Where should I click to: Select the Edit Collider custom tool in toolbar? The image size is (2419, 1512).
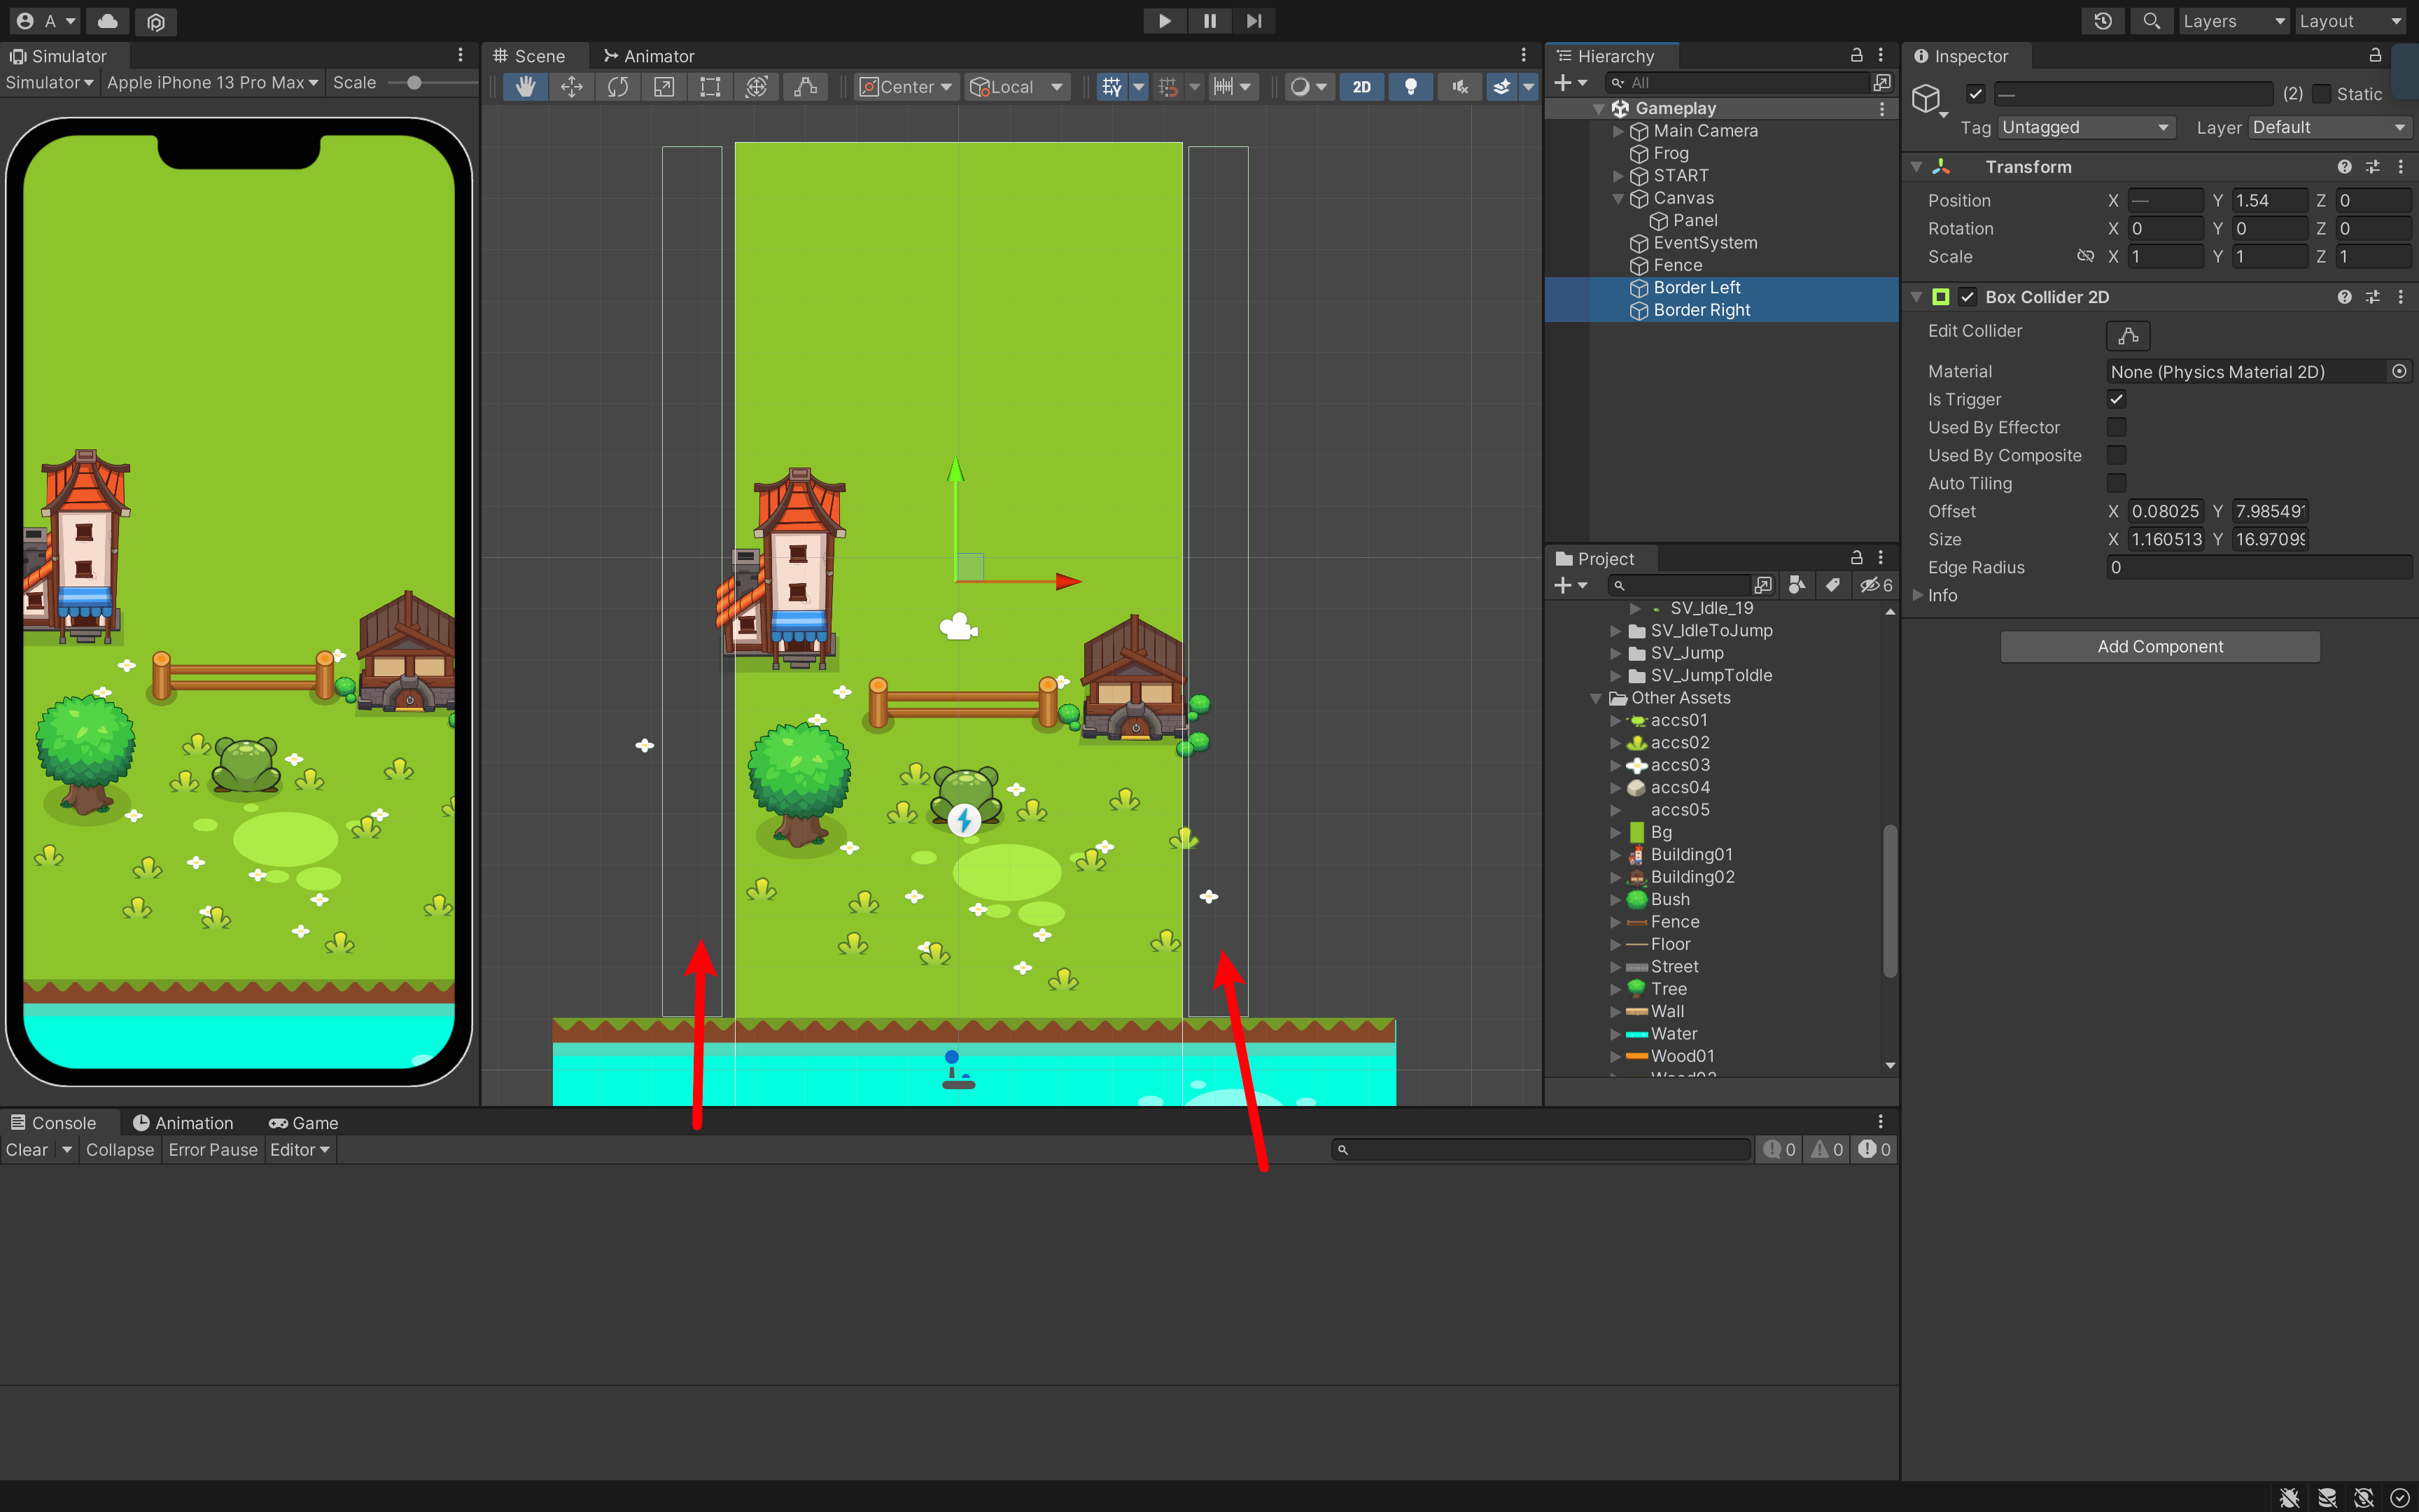coord(806,87)
